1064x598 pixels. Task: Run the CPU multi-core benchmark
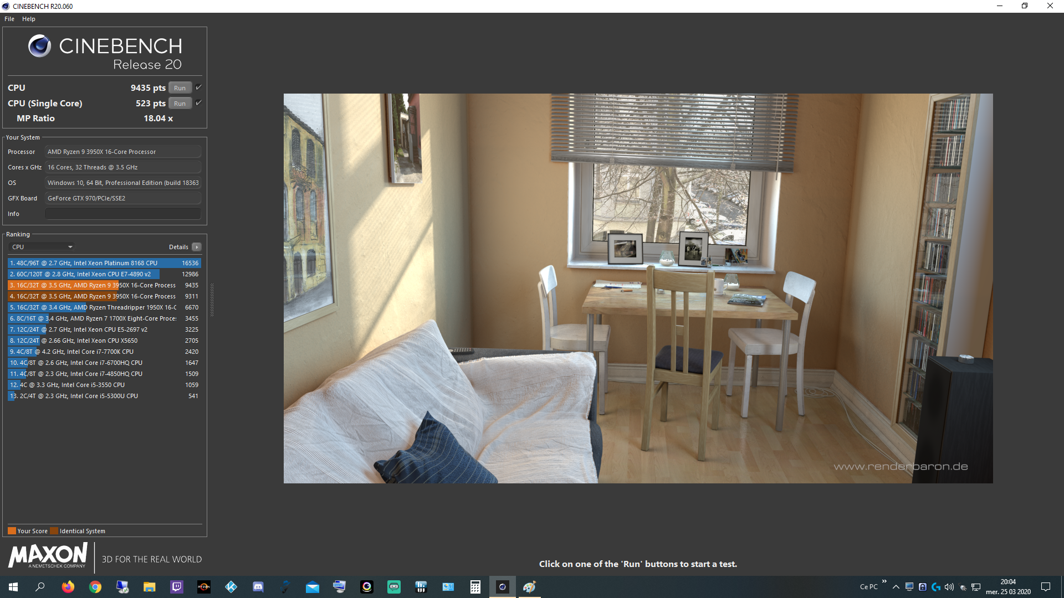tap(180, 88)
